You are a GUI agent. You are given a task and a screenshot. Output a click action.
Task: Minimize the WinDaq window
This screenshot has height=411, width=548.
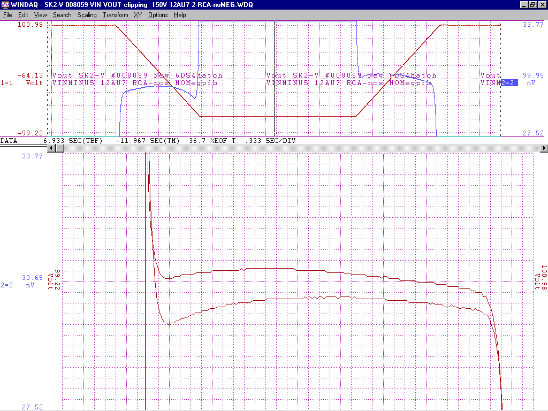[x=524, y=5]
